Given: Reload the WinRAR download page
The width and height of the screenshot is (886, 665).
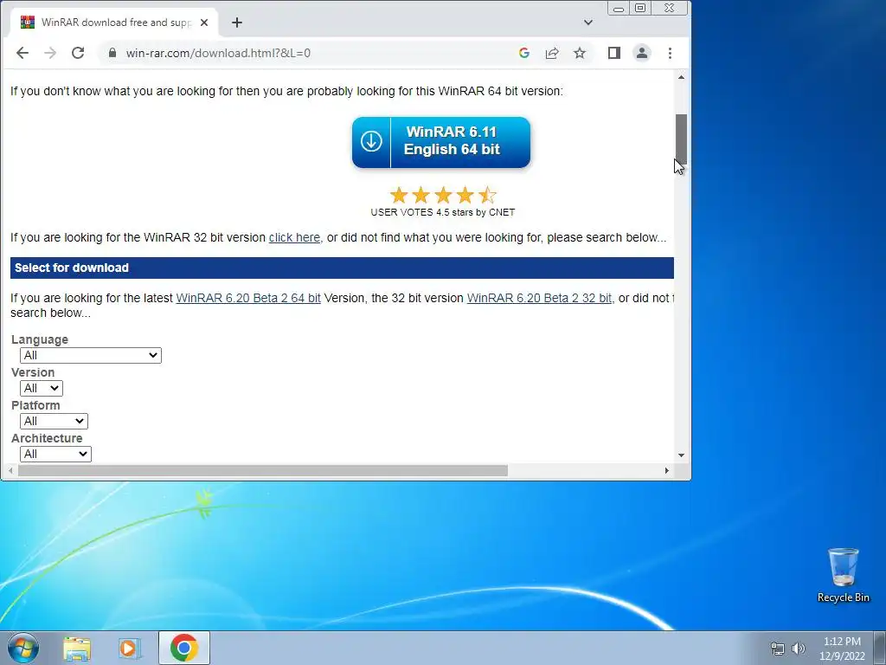Looking at the screenshot, I should click(x=78, y=53).
